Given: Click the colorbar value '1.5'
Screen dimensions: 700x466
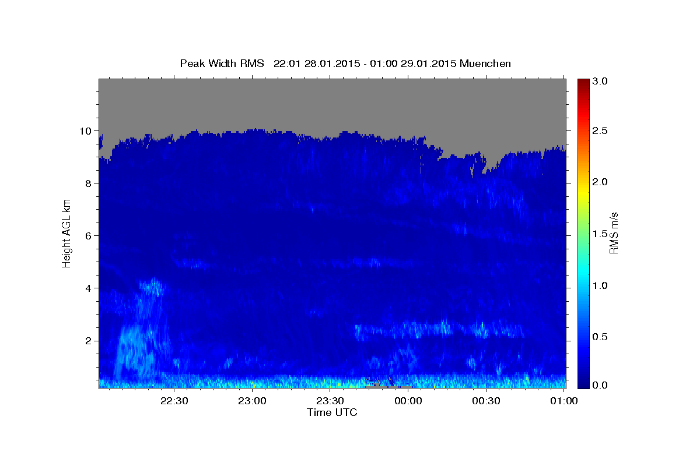Looking at the screenshot, I should (x=599, y=234).
